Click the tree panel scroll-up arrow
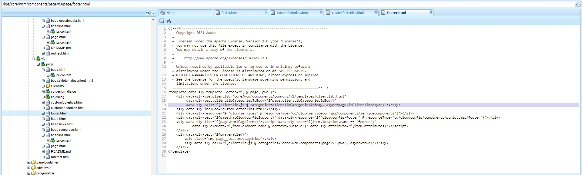This screenshot has width=582, height=175. (x=153, y=19)
